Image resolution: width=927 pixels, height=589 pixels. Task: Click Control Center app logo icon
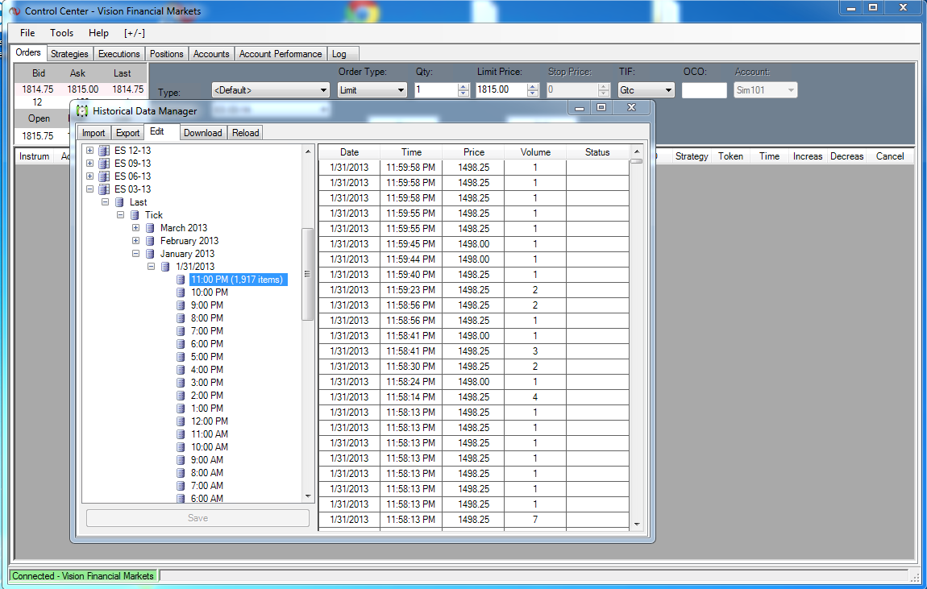15,11
